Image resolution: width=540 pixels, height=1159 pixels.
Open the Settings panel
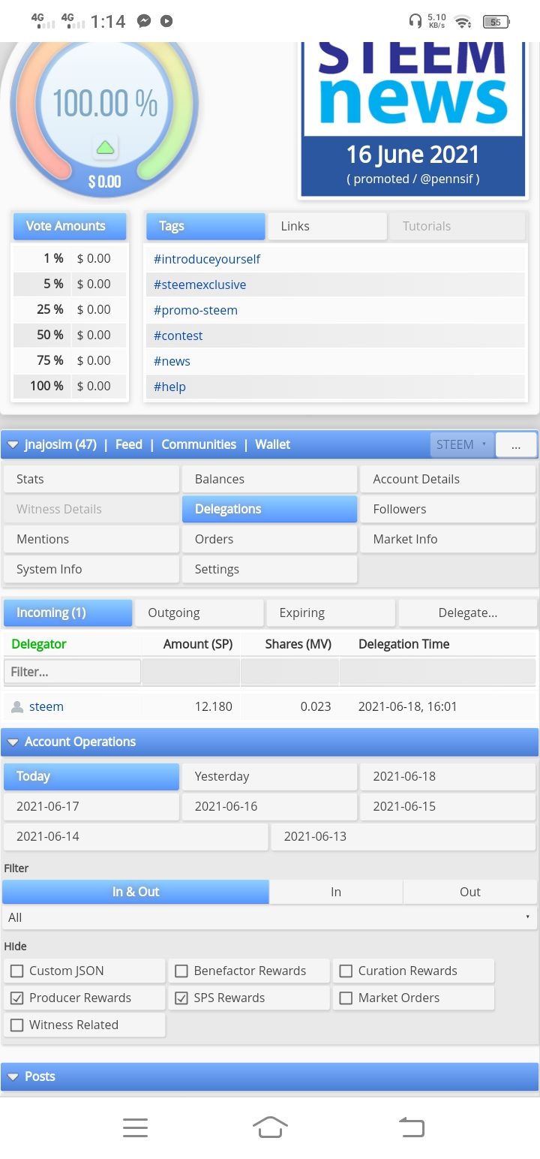point(269,569)
